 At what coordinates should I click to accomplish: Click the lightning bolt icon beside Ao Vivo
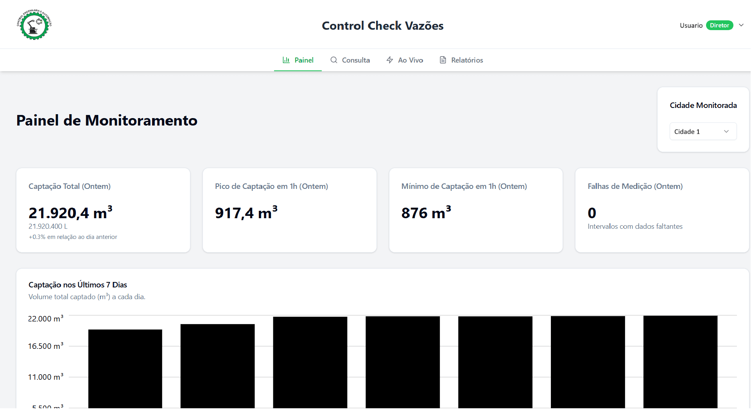(x=390, y=60)
